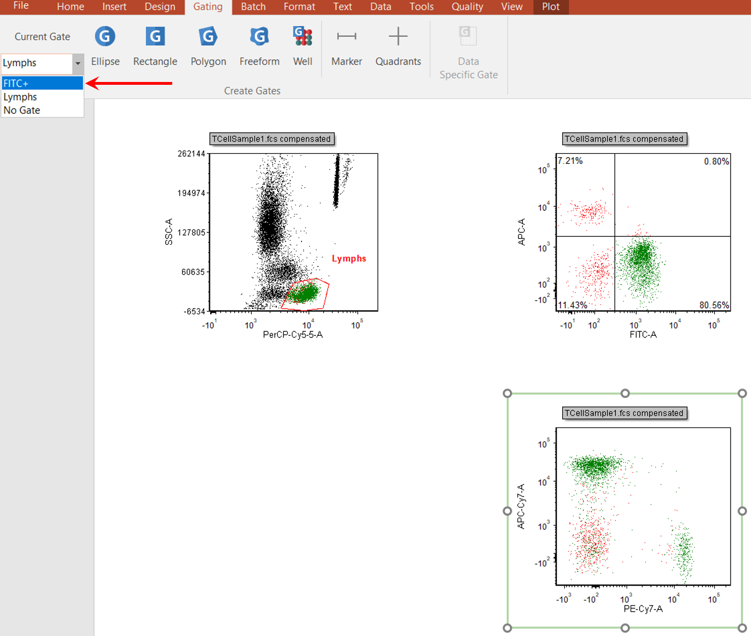The width and height of the screenshot is (751, 636).
Task: Click top-right resize handle of selected plot
Action: coord(742,393)
